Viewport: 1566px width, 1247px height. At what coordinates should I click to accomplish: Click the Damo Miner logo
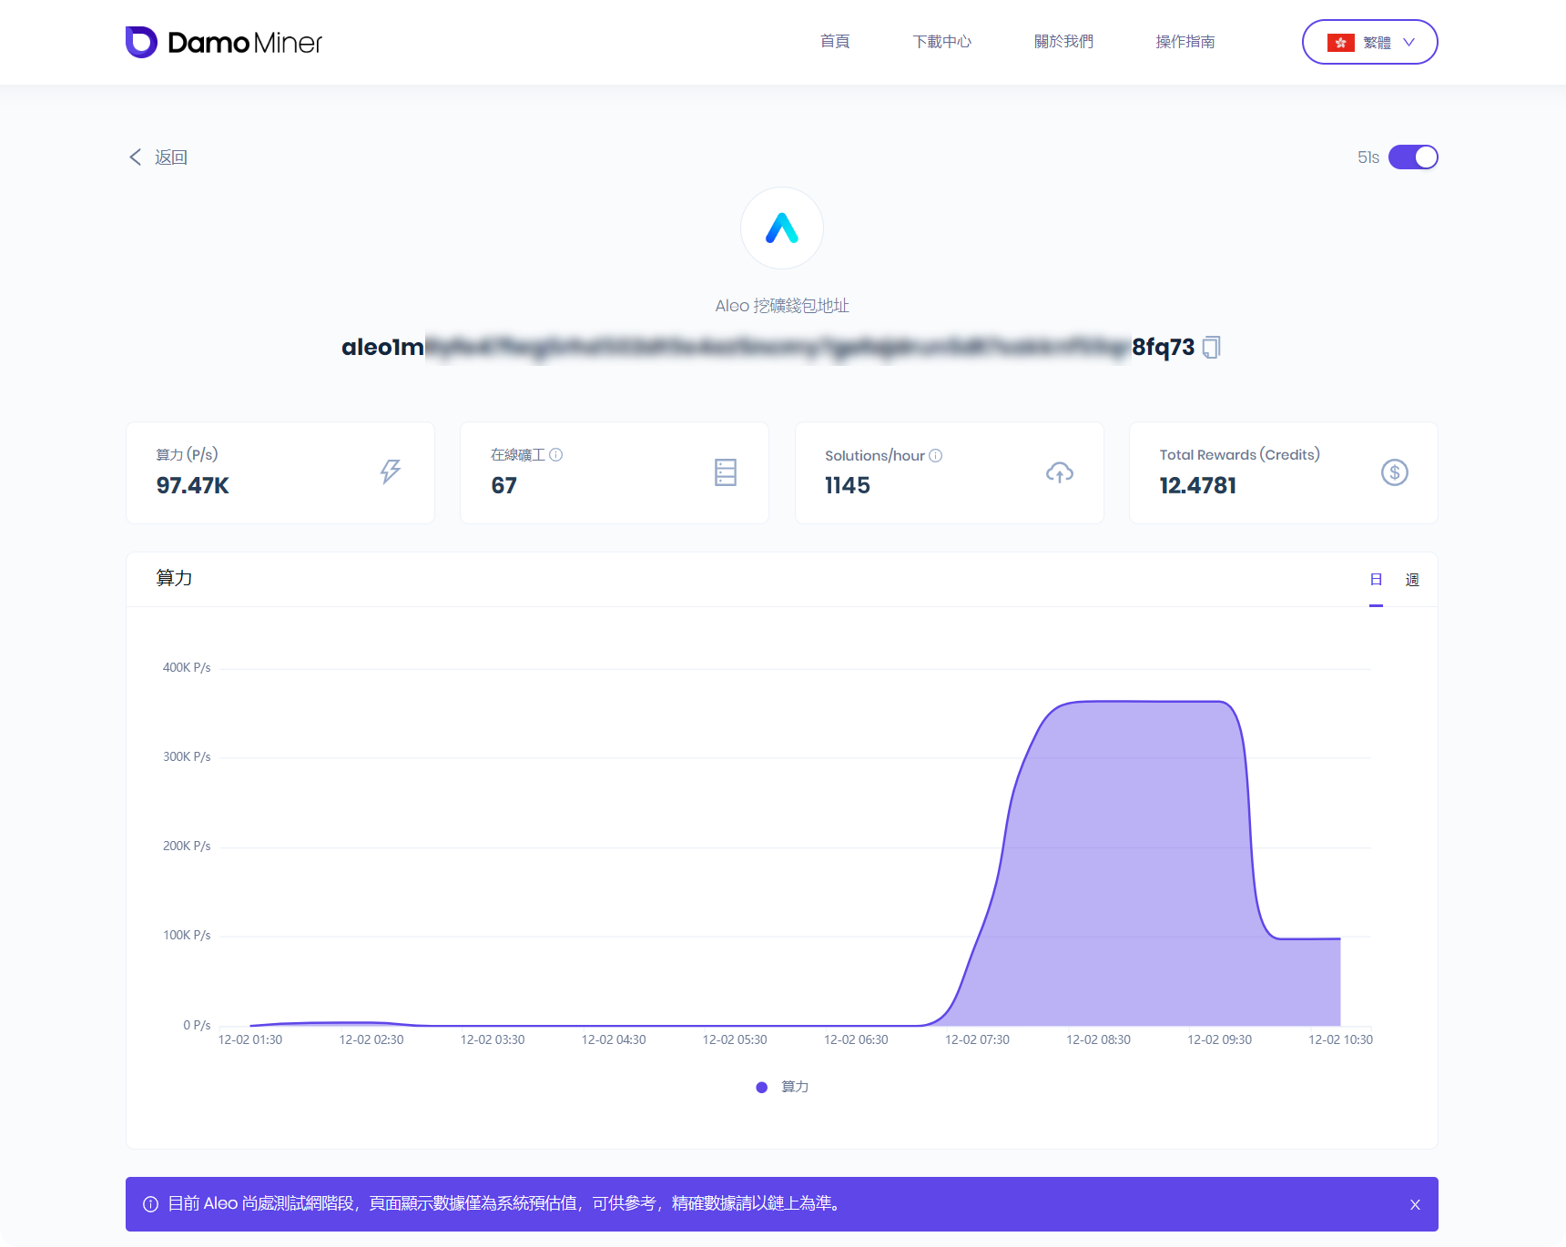point(224,42)
